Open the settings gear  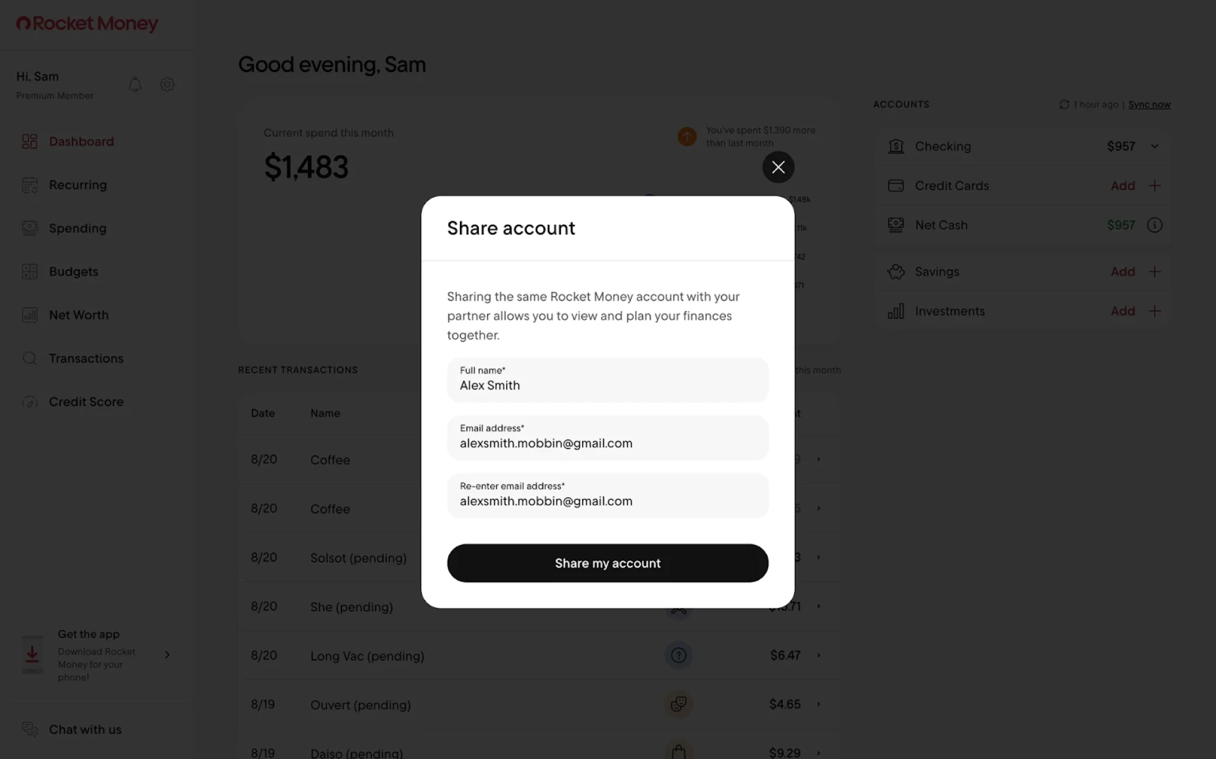point(167,84)
